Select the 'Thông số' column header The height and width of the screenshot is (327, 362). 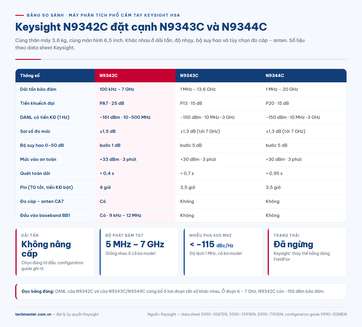[x=55, y=76]
